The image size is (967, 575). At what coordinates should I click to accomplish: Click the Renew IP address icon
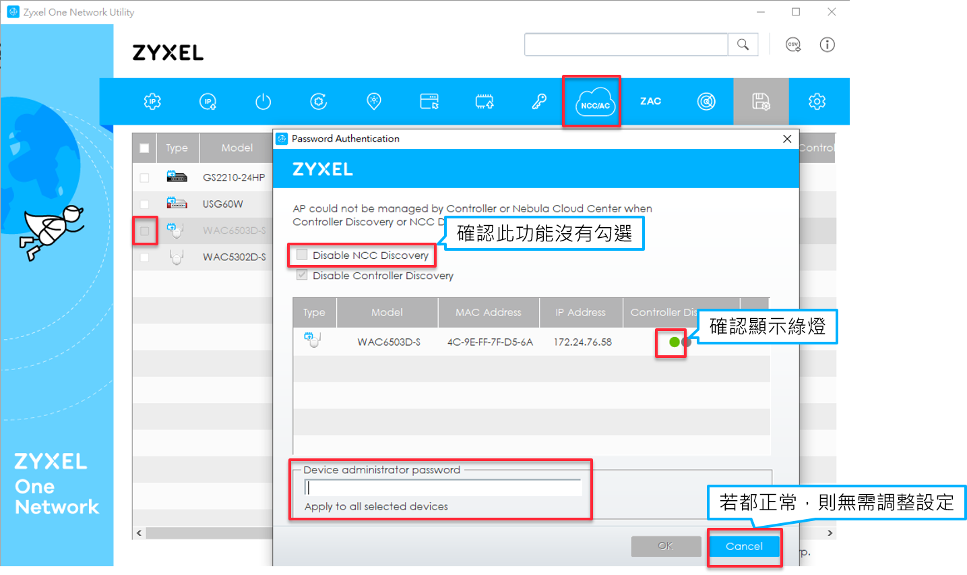click(x=208, y=102)
